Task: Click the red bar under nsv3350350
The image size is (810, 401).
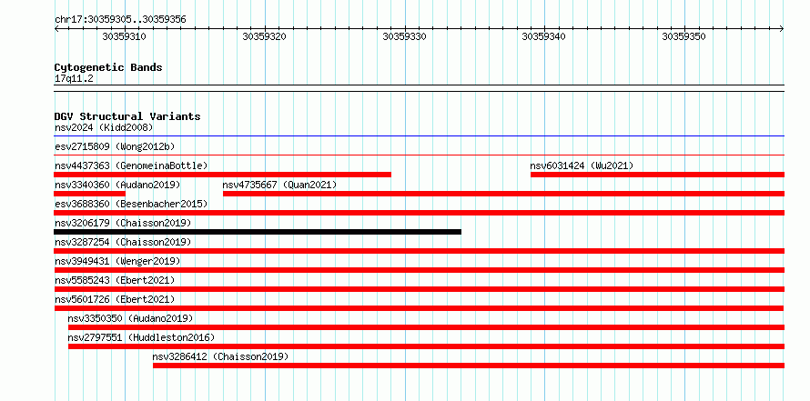Action: click(426, 327)
